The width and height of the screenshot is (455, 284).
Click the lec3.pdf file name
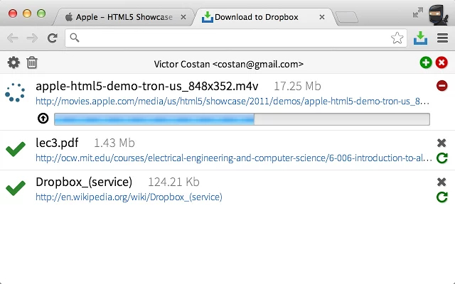57,143
